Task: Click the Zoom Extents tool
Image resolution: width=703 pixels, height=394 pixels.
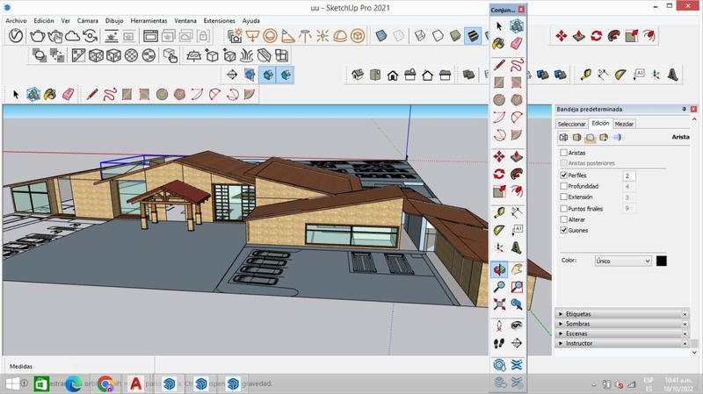Action: (x=499, y=304)
